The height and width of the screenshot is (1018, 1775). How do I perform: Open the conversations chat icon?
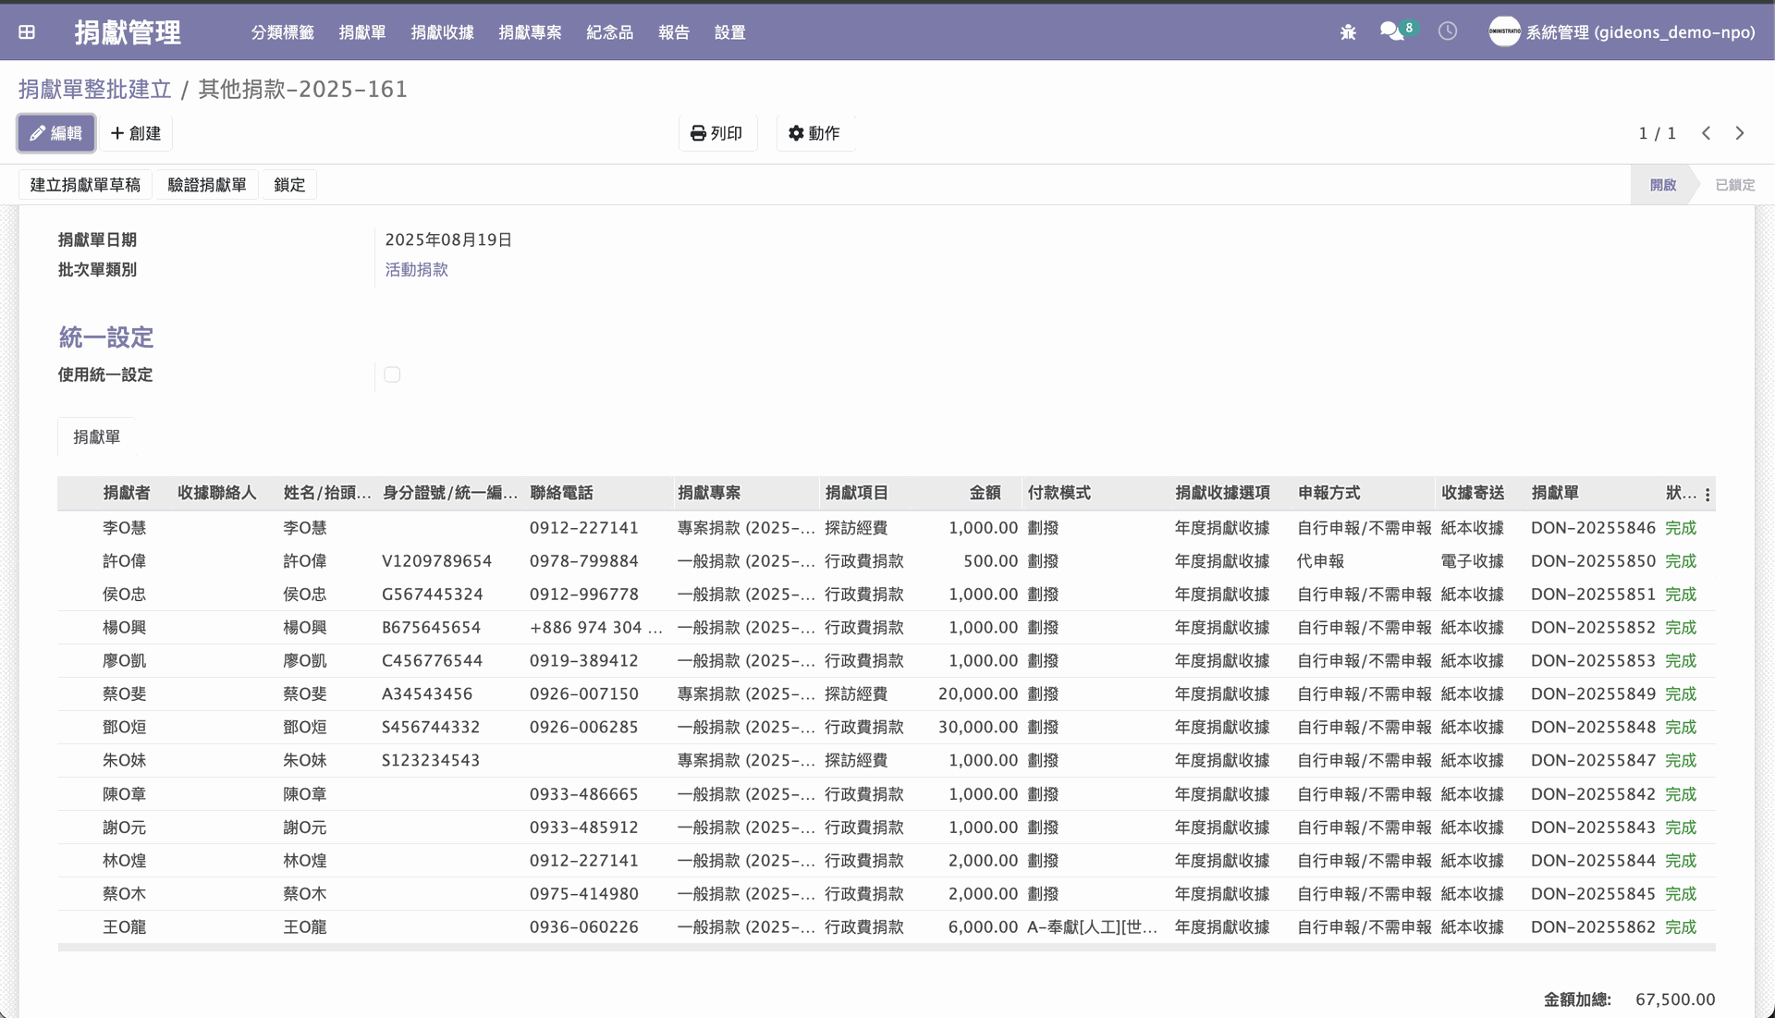click(x=1391, y=31)
